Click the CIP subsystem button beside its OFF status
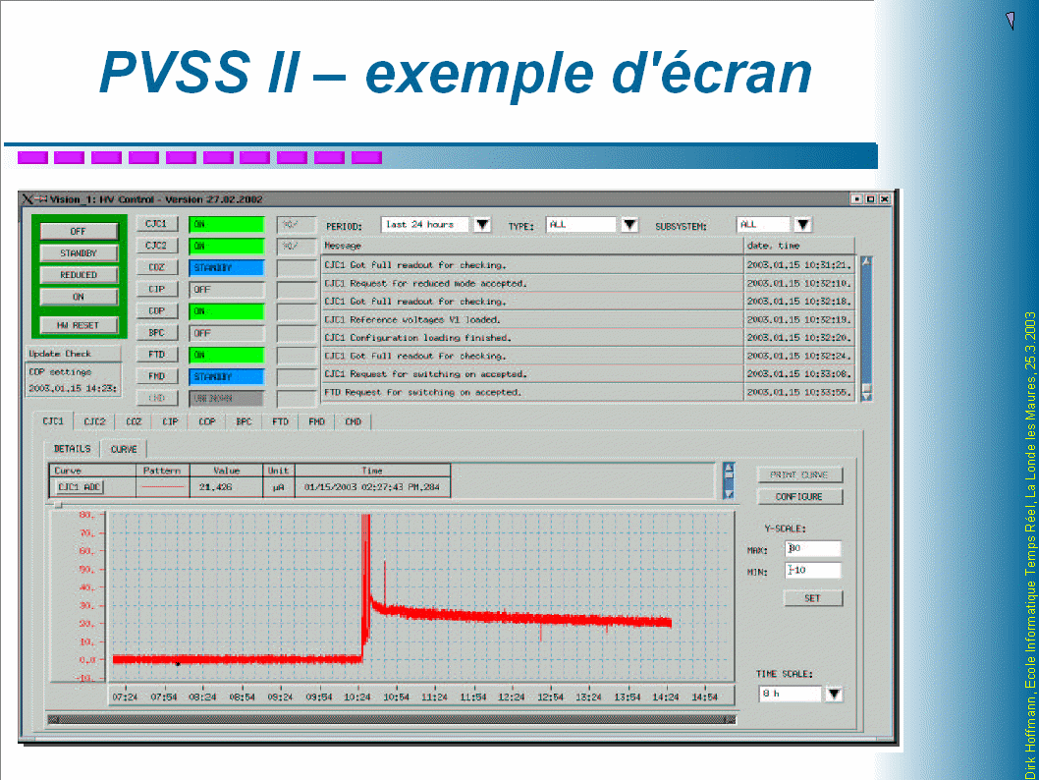1039x780 pixels. point(156,290)
